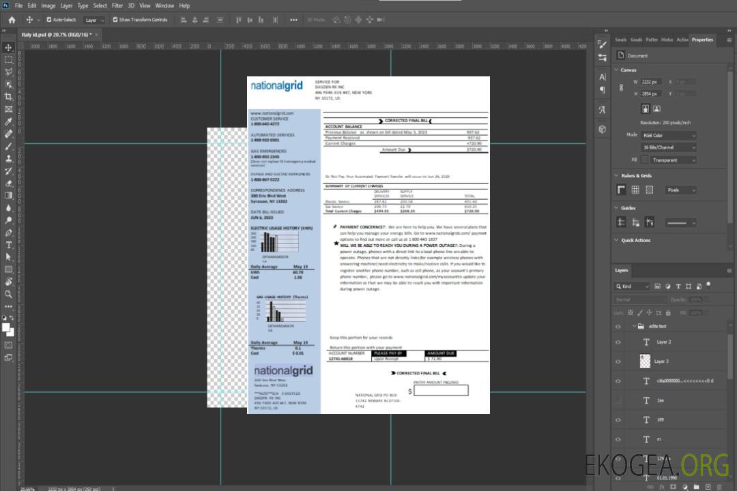Toggle the grid icon in Rulers & Grids
The image size is (737, 491).
point(635,190)
